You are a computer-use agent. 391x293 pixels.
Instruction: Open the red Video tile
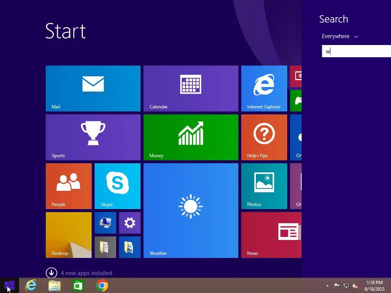coord(296,76)
